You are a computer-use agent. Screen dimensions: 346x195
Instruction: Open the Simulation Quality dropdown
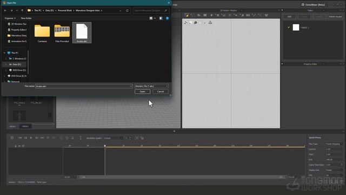tap(113, 138)
